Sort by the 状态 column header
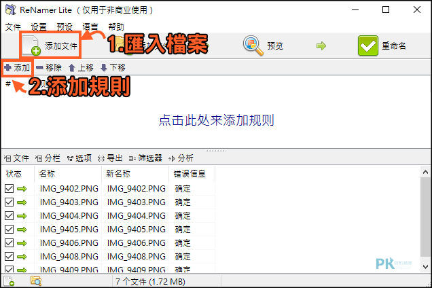This screenshot has width=432, height=288. [x=18, y=174]
